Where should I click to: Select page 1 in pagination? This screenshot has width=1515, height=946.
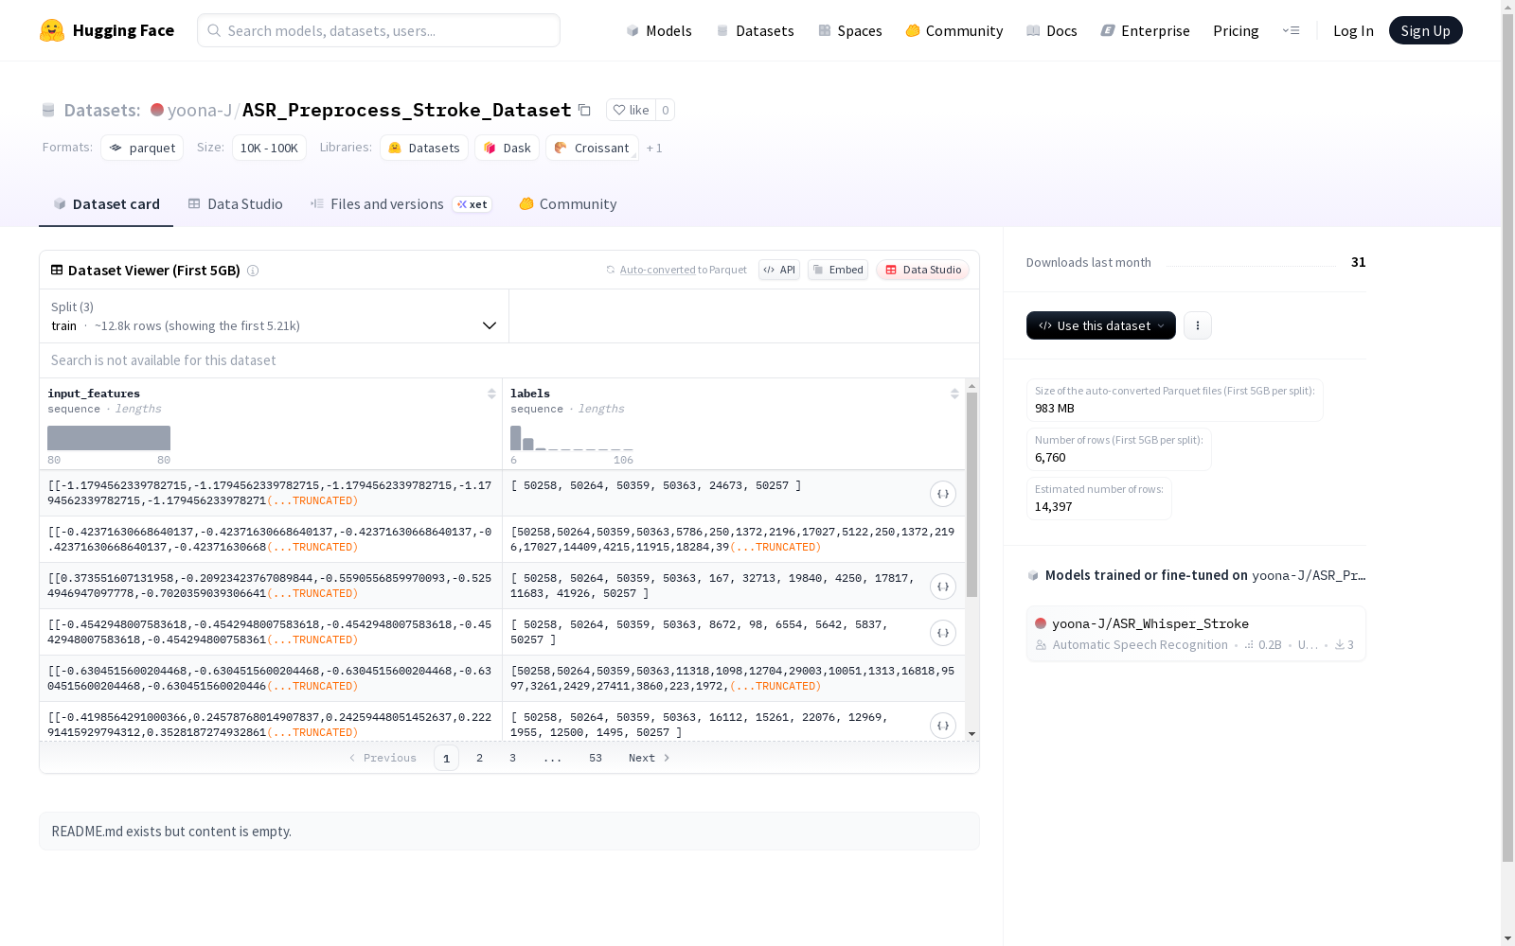pyautogui.click(x=446, y=758)
